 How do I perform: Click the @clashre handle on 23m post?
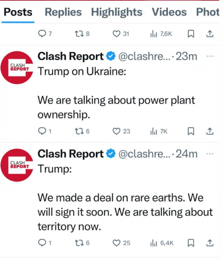(x=145, y=57)
